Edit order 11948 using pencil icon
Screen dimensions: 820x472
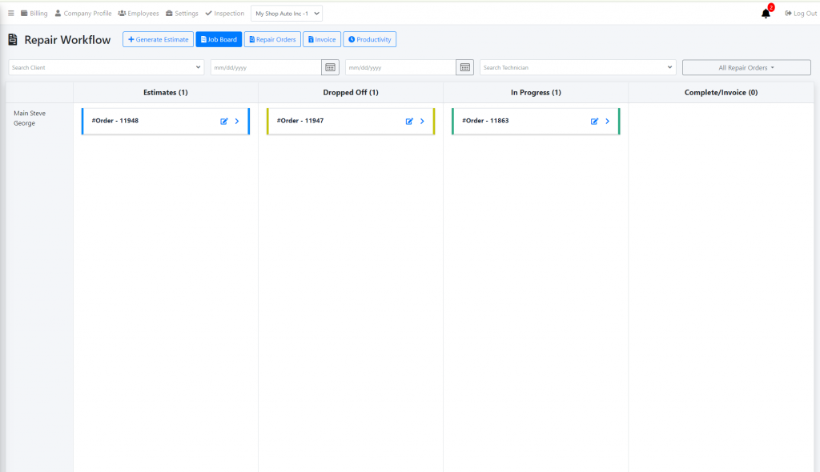(224, 122)
